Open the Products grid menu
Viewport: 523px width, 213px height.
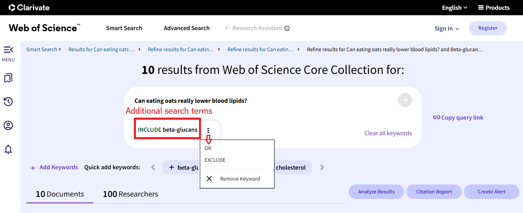click(x=494, y=7)
